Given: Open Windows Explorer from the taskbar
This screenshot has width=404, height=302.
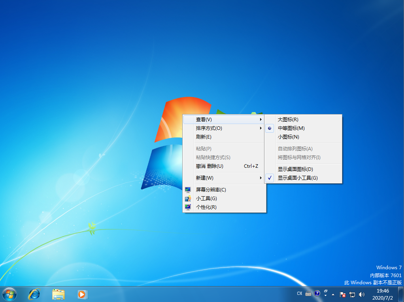Looking at the screenshot, I should click(58, 294).
